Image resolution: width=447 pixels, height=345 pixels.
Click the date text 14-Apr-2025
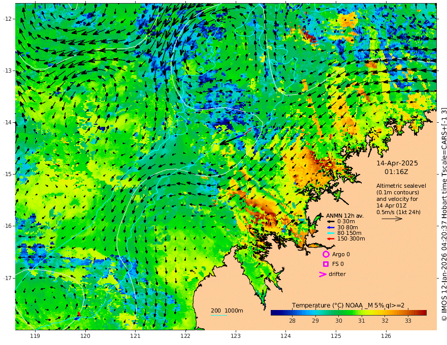(397, 163)
